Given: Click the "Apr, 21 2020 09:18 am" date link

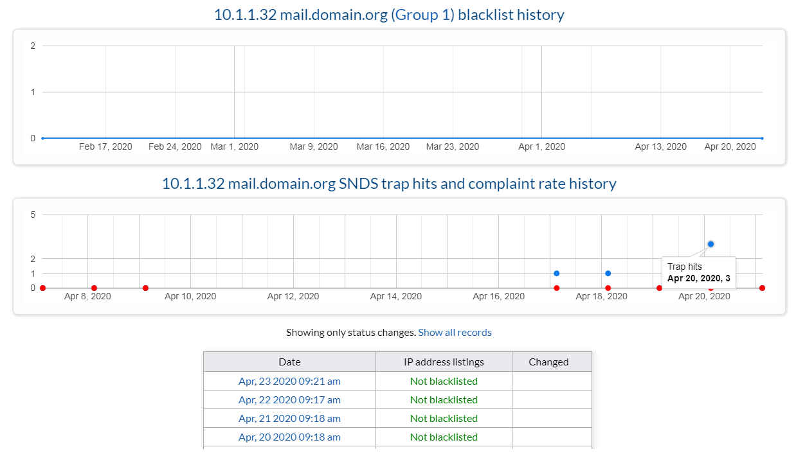Looking at the screenshot, I should click(x=289, y=418).
